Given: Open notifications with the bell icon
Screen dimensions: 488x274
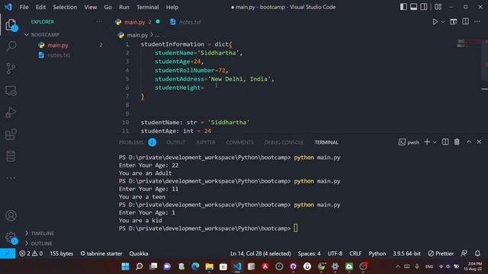Looking at the screenshot, I should (x=477, y=253).
